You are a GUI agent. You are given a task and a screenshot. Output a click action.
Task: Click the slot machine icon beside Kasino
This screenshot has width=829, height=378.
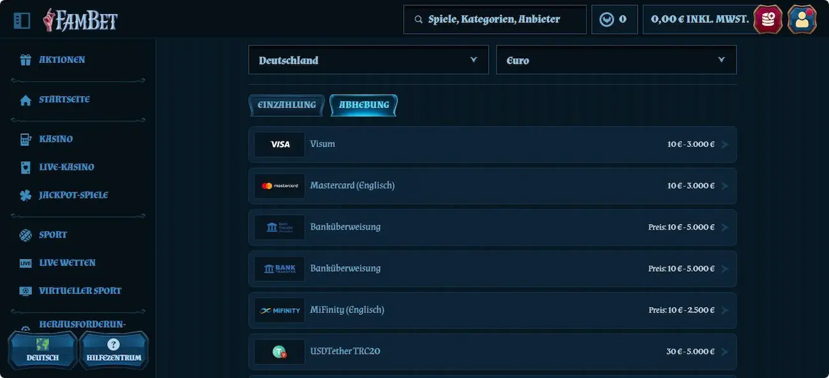point(26,139)
